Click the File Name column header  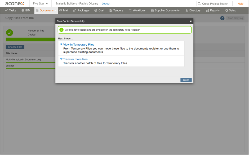click(x=12, y=53)
